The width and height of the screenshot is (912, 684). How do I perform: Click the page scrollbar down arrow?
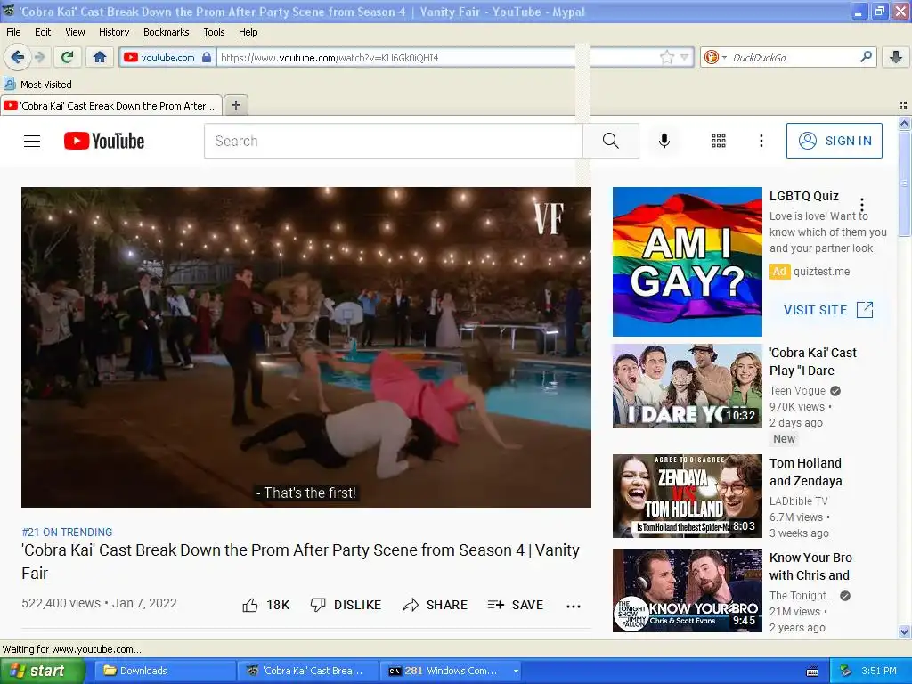coord(905,631)
